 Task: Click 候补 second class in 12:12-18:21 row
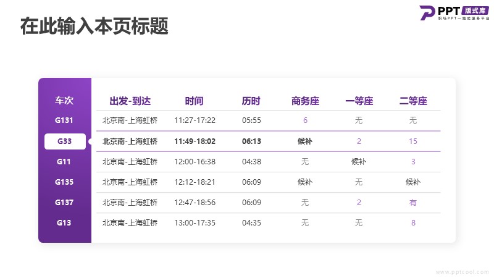[413, 182]
